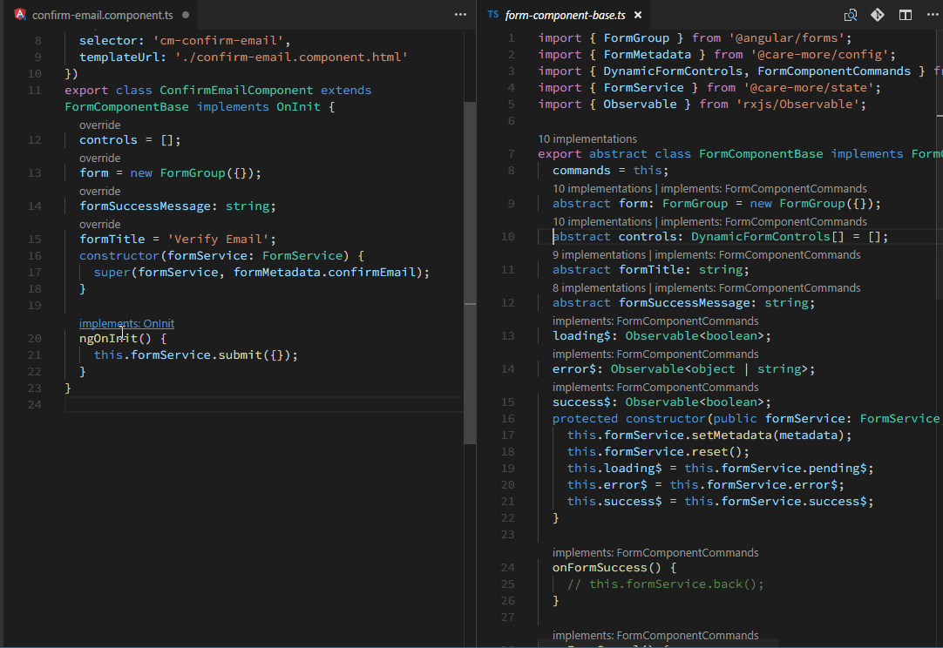Click 'implements: FormComponentCommands' above abstract formTitle
The image size is (943, 648).
tap(757, 255)
